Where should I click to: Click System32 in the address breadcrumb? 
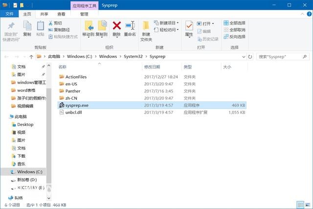(133, 57)
